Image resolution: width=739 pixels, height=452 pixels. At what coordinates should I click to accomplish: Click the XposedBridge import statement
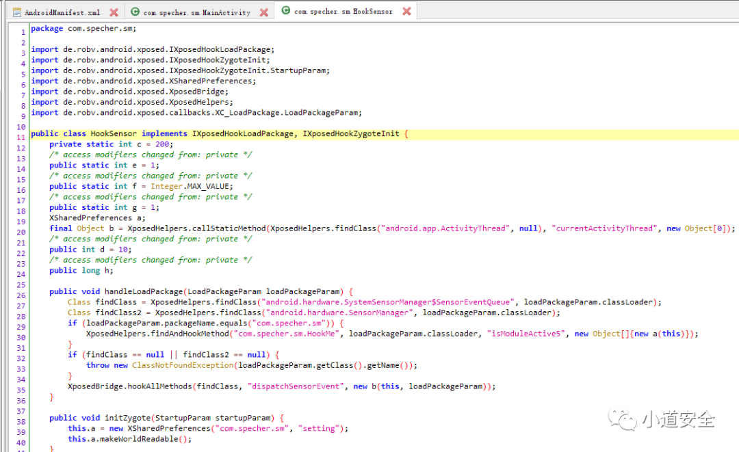point(129,92)
